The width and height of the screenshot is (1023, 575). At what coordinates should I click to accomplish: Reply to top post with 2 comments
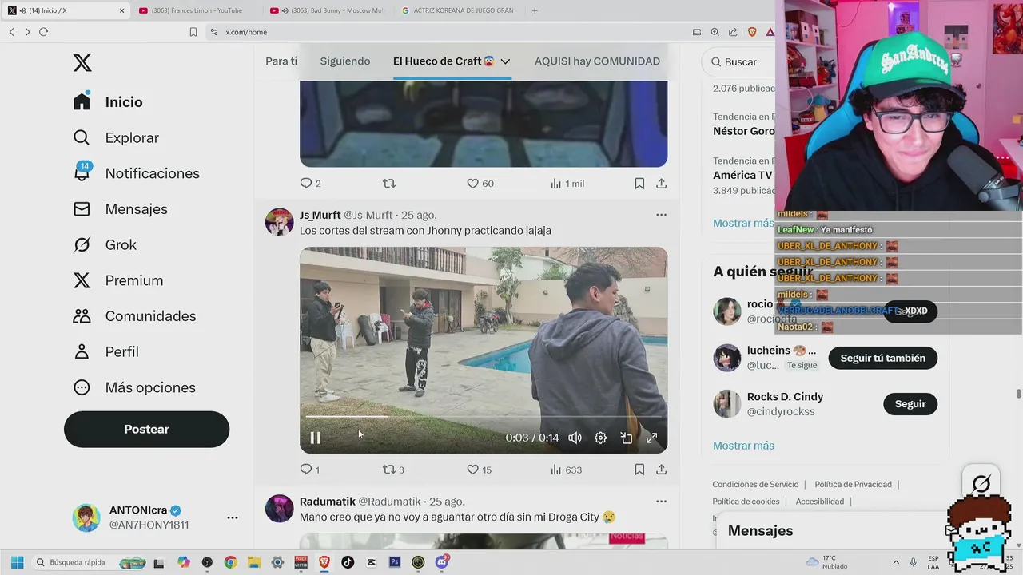tap(310, 184)
